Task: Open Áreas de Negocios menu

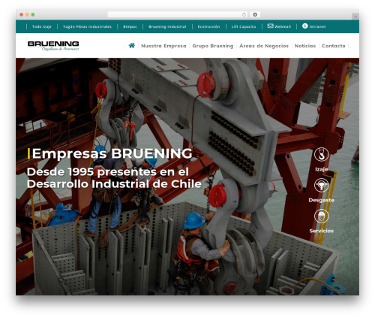Action: tap(264, 46)
